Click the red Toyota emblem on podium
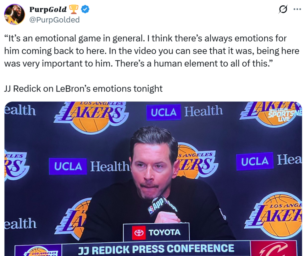This screenshot has height=256, width=305. 139,233
